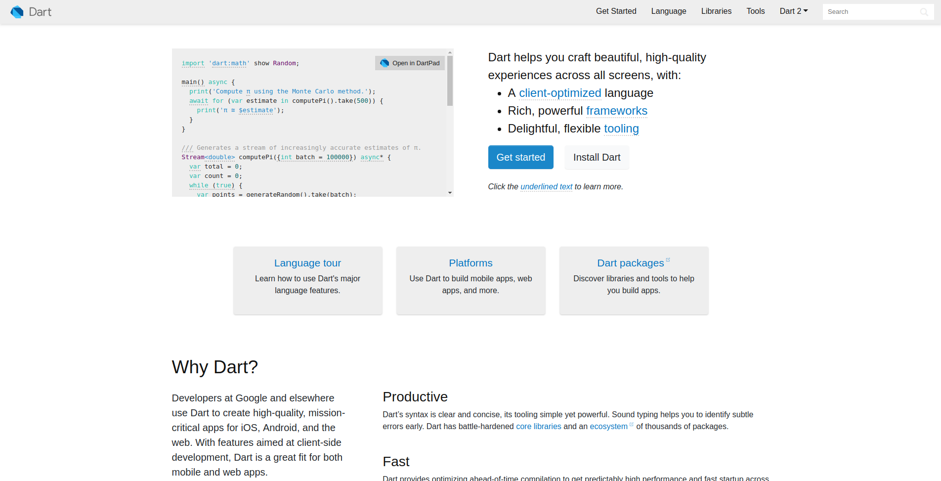941x481 pixels.
Task: Click the Dart logo icon
Action: click(x=17, y=12)
